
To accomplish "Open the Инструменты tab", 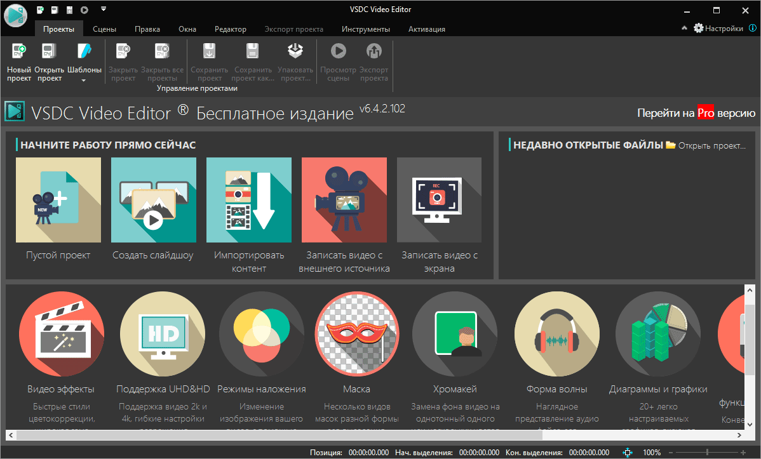I will tap(365, 29).
